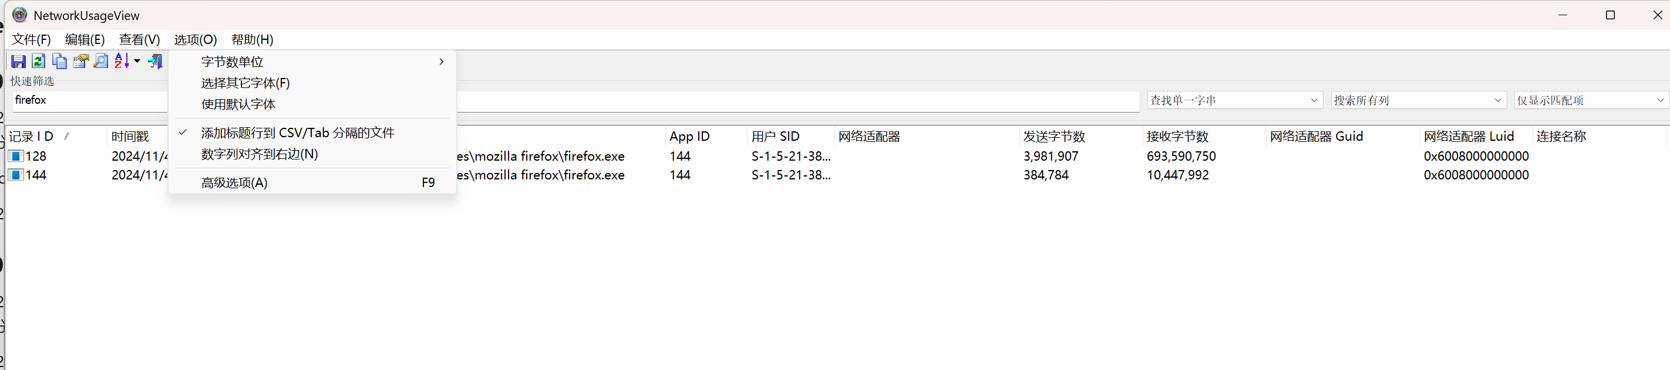1670x370 pixels.
Task: Click the Copy selected items icon
Action: pos(60,62)
